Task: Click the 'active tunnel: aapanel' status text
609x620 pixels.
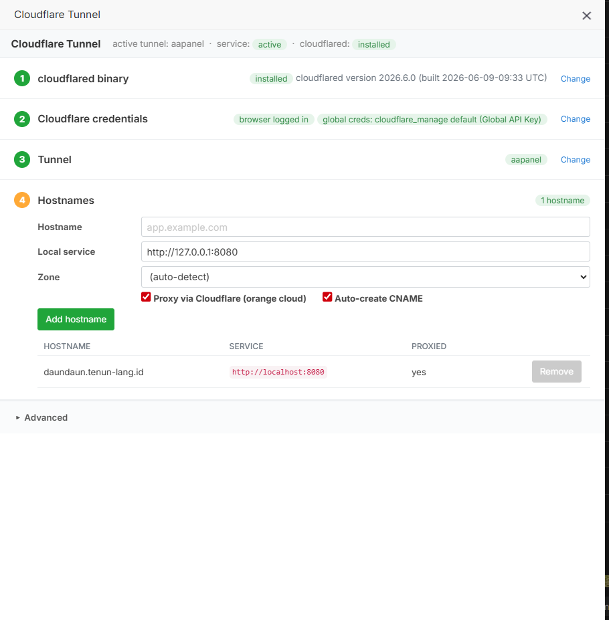Action: click(158, 44)
